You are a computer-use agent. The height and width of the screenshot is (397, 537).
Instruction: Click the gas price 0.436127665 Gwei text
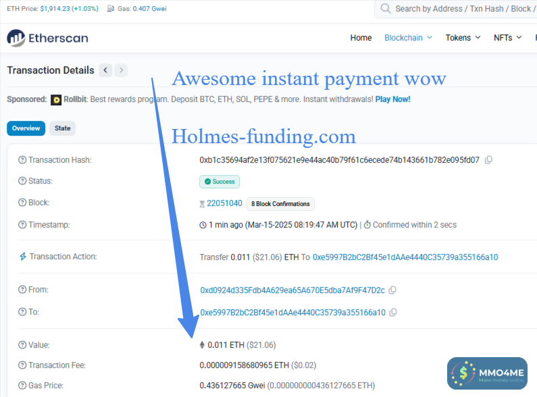pyautogui.click(x=232, y=386)
